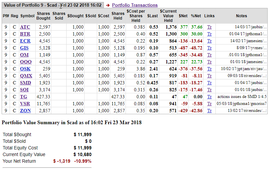
Task: Open the OOO ticker link
Action: point(25,62)
